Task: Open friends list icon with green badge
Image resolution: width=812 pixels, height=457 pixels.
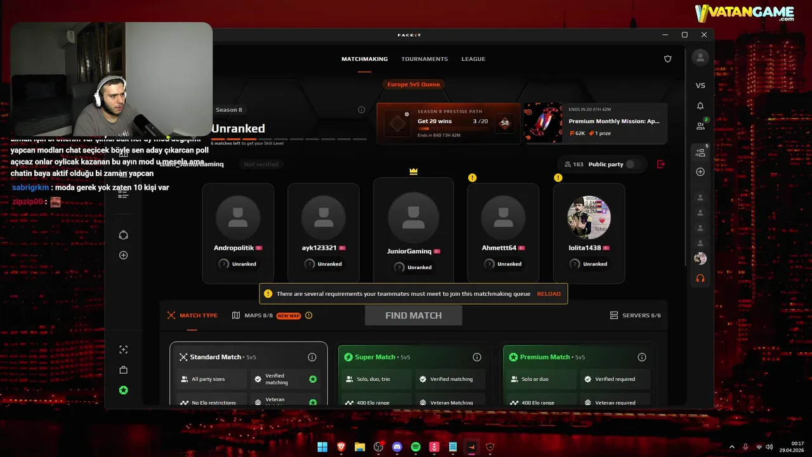Action: [x=701, y=126]
